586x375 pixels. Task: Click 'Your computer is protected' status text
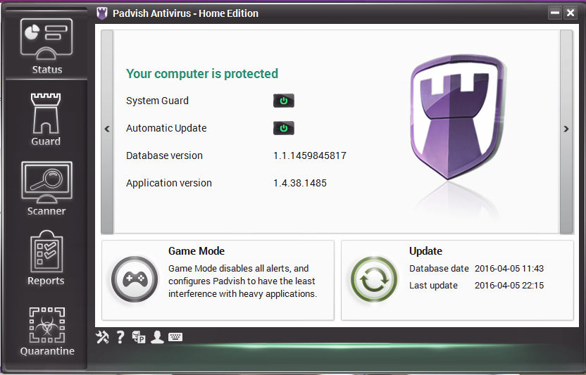202,74
